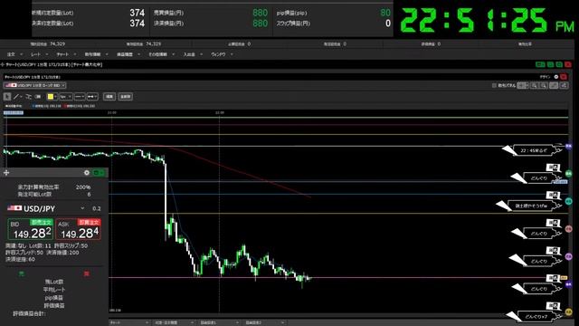Open the 入出金 menu
The height and width of the screenshot is (326, 579).
193,54
